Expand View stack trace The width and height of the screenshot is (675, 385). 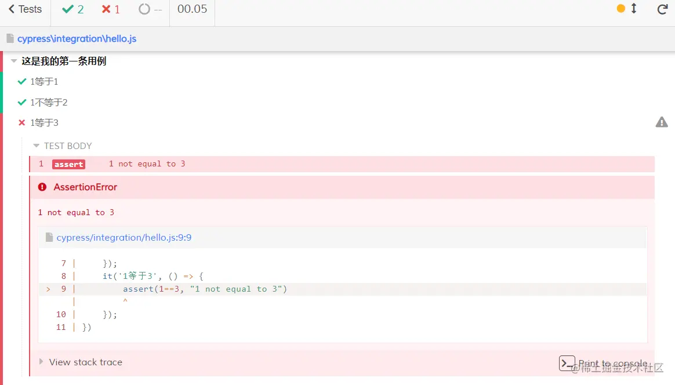(81, 362)
